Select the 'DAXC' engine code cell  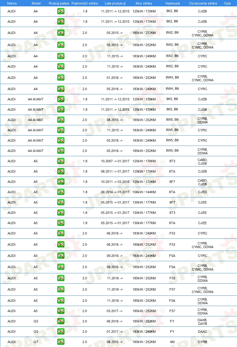(x=202, y=332)
